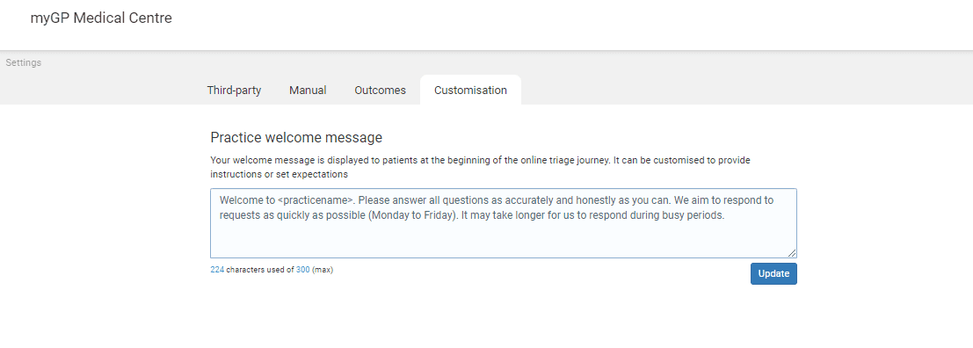The image size is (973, 348).
Task: Grab the textarea resize handle corner
Action: tap(792, 253)
